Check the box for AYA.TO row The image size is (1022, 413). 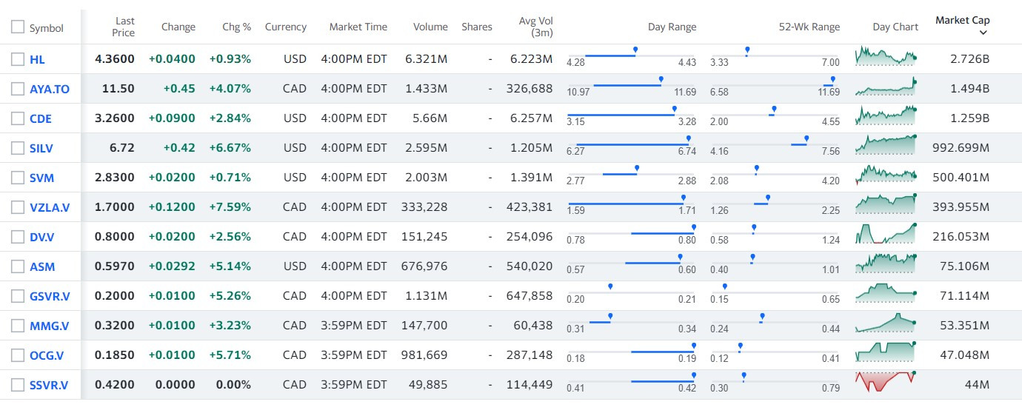pos(18,89)
